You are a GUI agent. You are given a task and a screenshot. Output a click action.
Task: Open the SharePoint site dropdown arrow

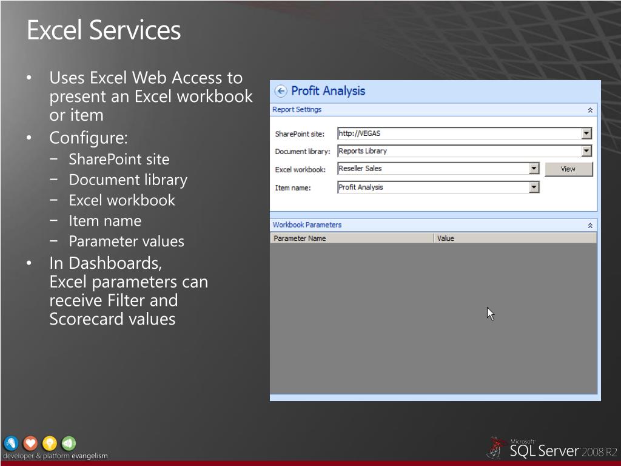(x=586, y=133)
